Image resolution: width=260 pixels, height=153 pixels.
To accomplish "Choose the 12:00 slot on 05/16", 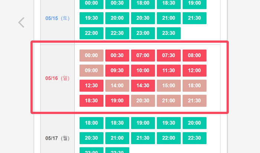I will [x=194, y=71].
